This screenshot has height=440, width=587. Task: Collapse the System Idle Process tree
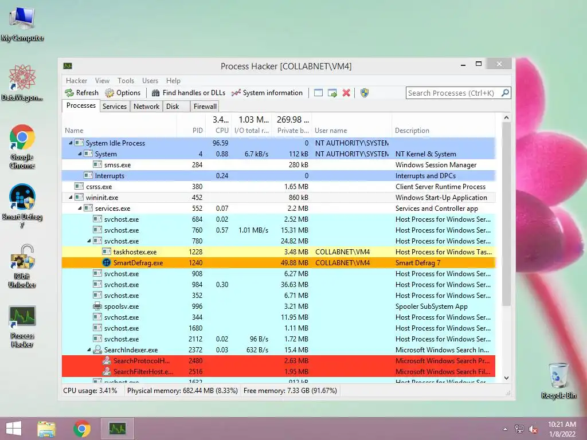pyautogui.click(x=71, y=143)
